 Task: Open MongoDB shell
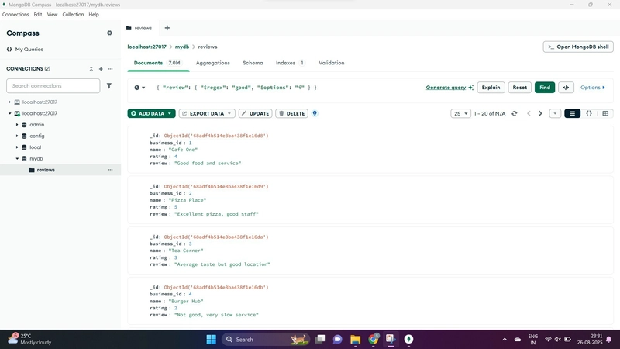click(x=578, y=47)
